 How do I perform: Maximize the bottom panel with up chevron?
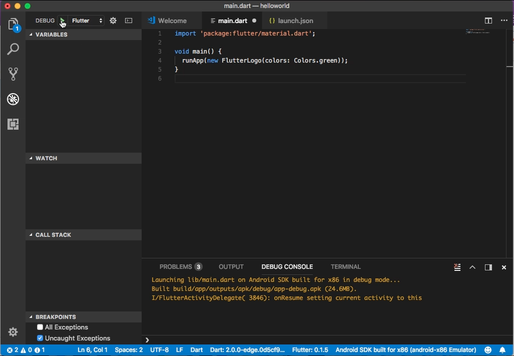[472, 267]
